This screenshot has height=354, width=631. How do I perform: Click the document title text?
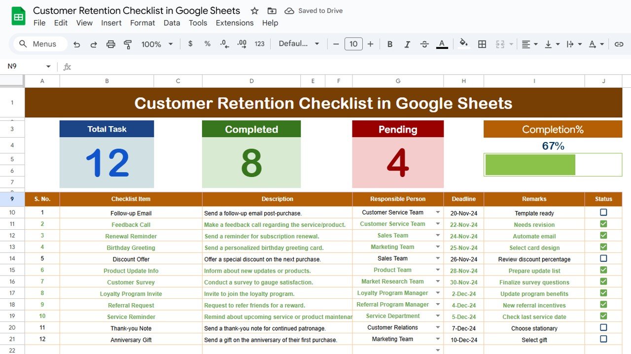pos(137,10)
